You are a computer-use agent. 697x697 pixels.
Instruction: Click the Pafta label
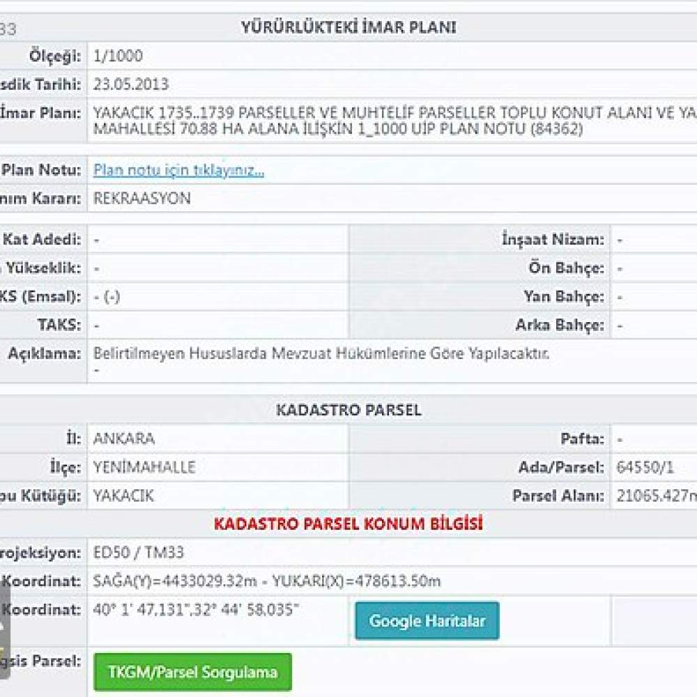tap(583, 438)
